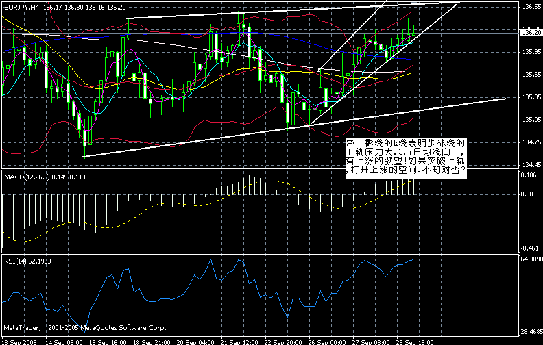Click the 28 Sep 16:00 time label
543x345 pixels.
(415, 342)
